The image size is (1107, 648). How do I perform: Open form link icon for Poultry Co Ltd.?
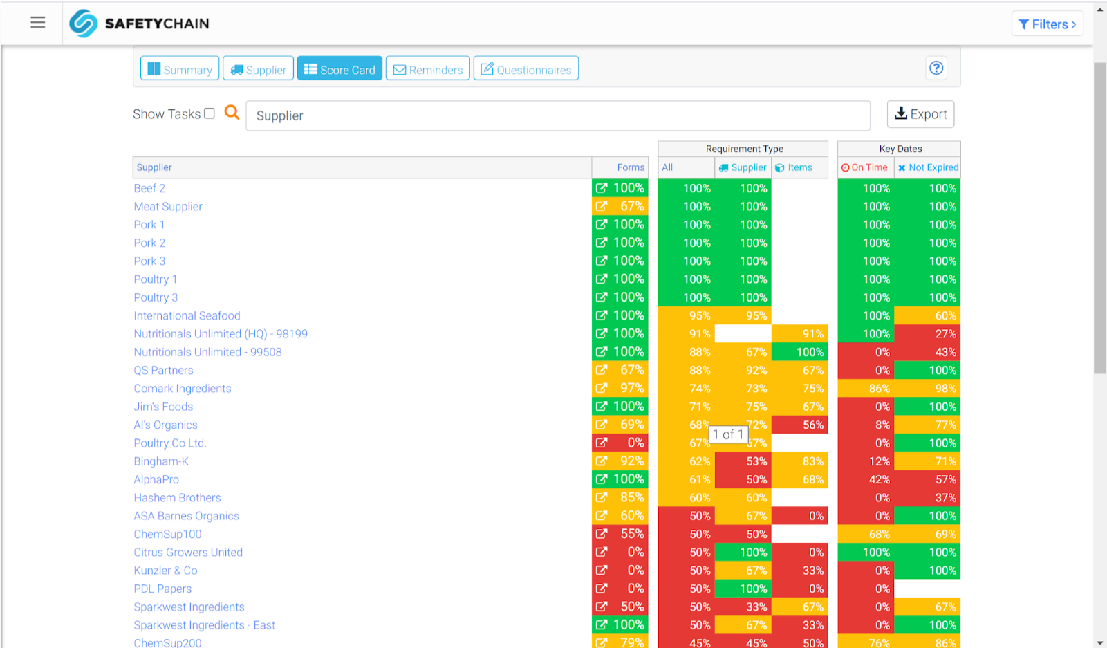pyautogui.click(x=602, y=443)
